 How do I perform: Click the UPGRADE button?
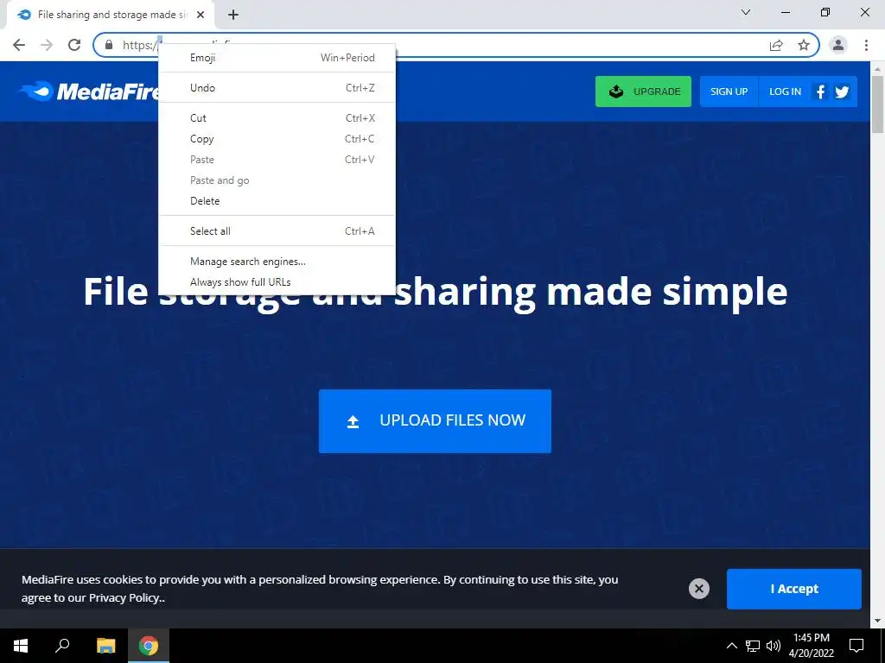(643, 92)
